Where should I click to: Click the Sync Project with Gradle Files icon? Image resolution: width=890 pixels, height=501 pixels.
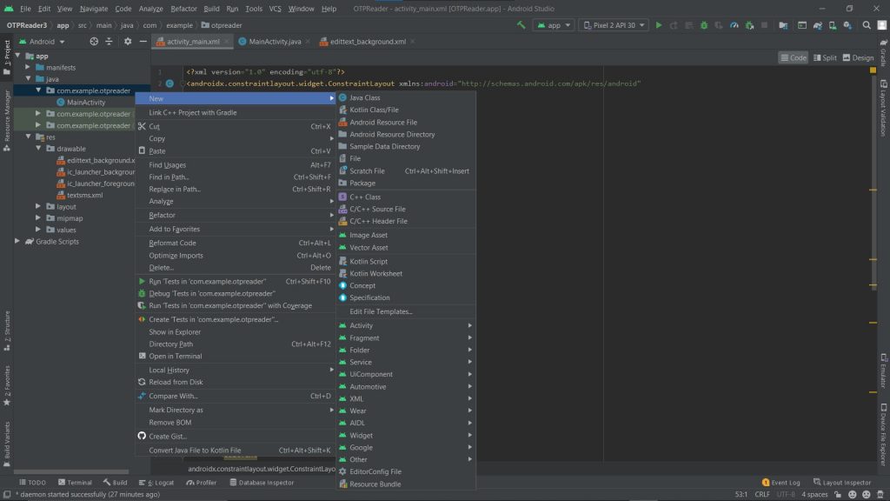[817, 25]
